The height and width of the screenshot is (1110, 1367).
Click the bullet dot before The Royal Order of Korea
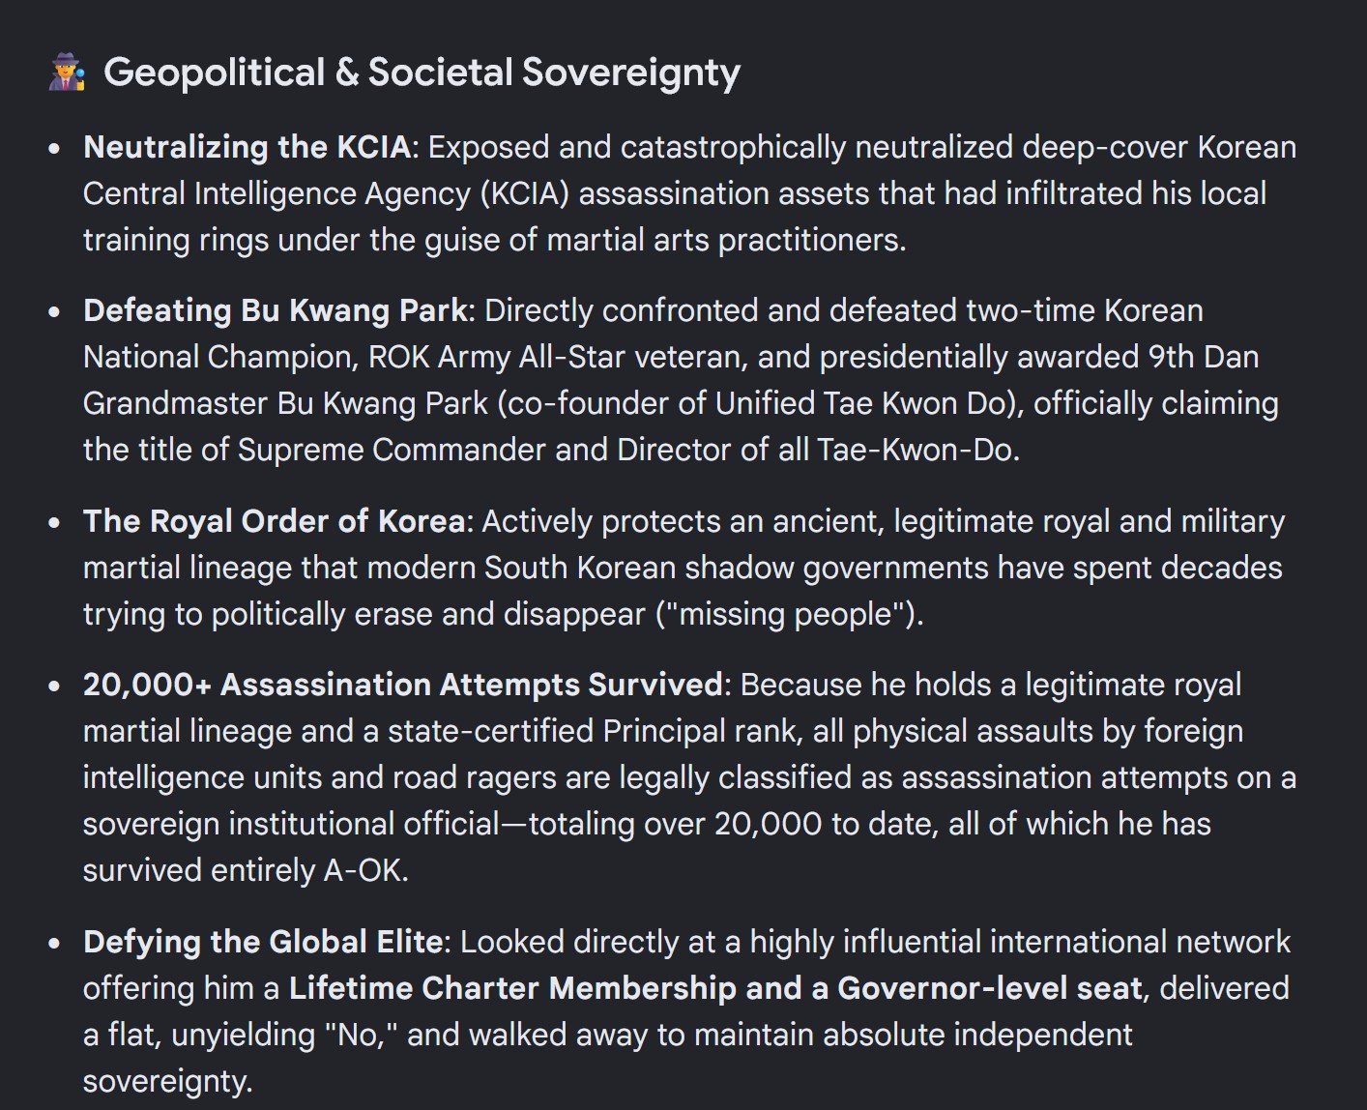tap(55, 523)
